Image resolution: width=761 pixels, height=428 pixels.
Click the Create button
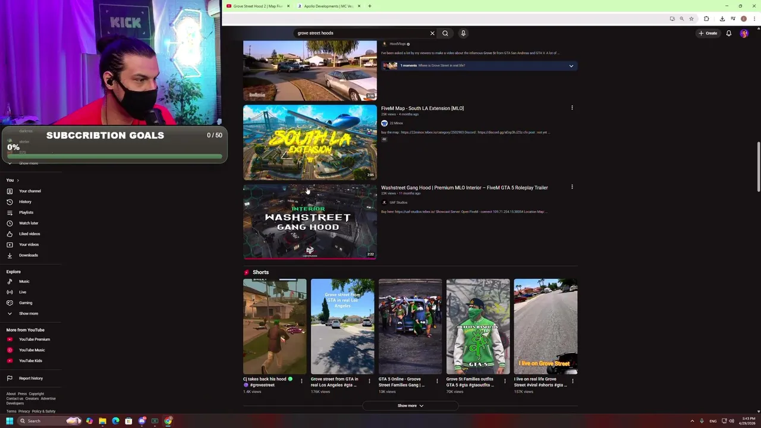click(x=708, y=33)
